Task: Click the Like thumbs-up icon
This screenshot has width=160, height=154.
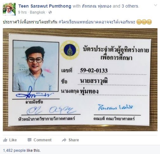Action: coord(5,140)
